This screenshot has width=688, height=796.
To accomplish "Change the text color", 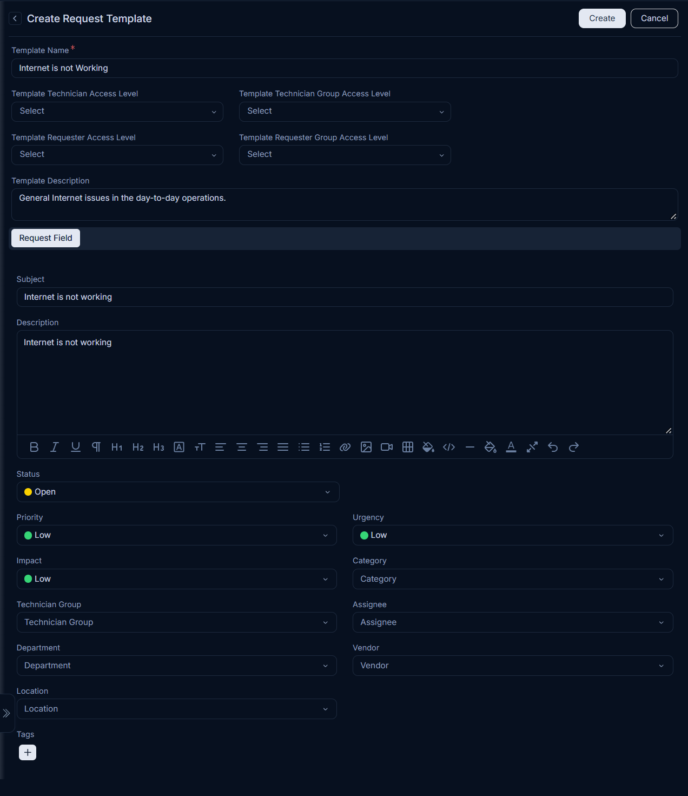I will click(511, 447).
